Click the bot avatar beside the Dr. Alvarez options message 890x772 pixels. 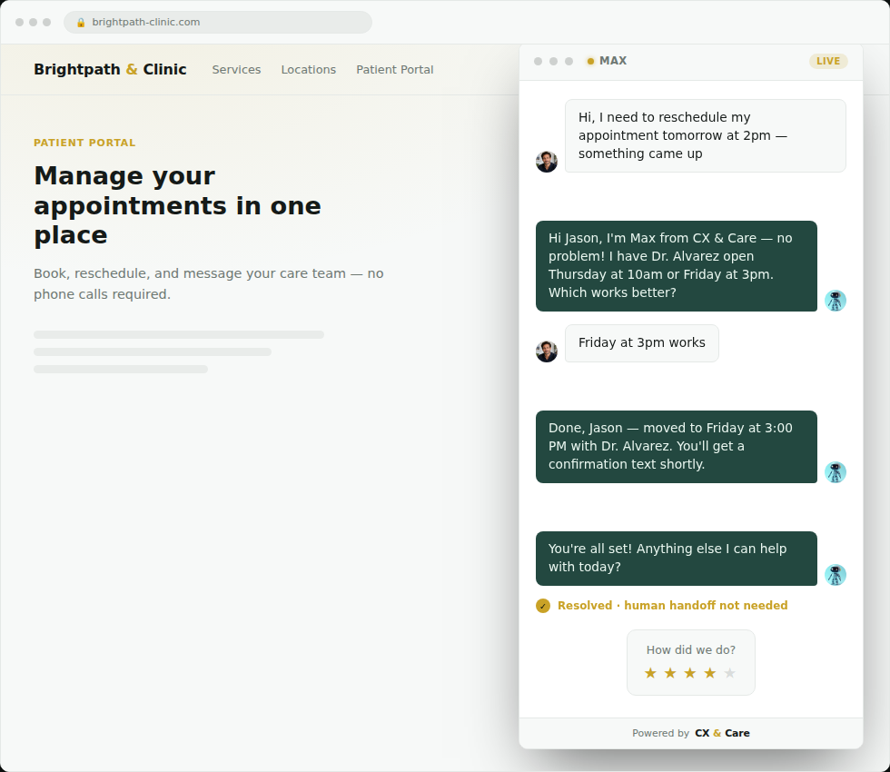[836, 301]
